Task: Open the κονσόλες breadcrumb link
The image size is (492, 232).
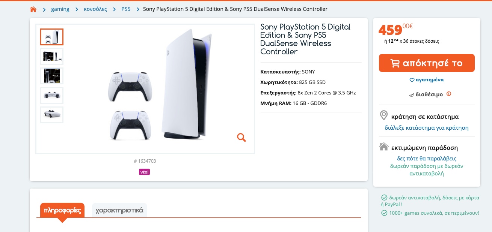Action: (95, 9)
